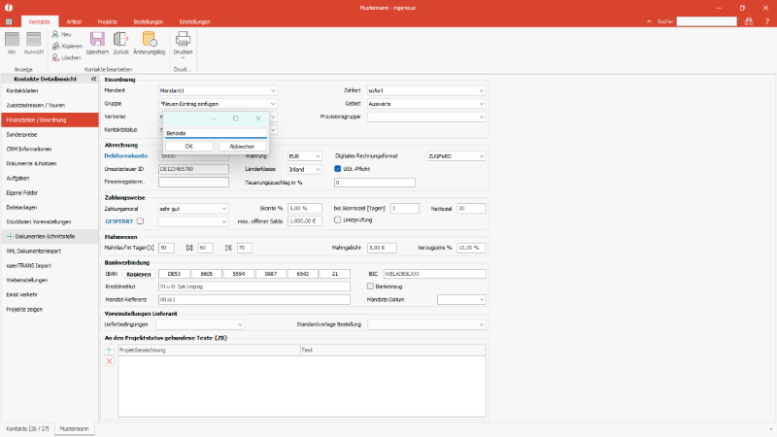Toggle the USt.-Pflicht checkbox
Screen dimensions: 777x437
pos(338,168)
